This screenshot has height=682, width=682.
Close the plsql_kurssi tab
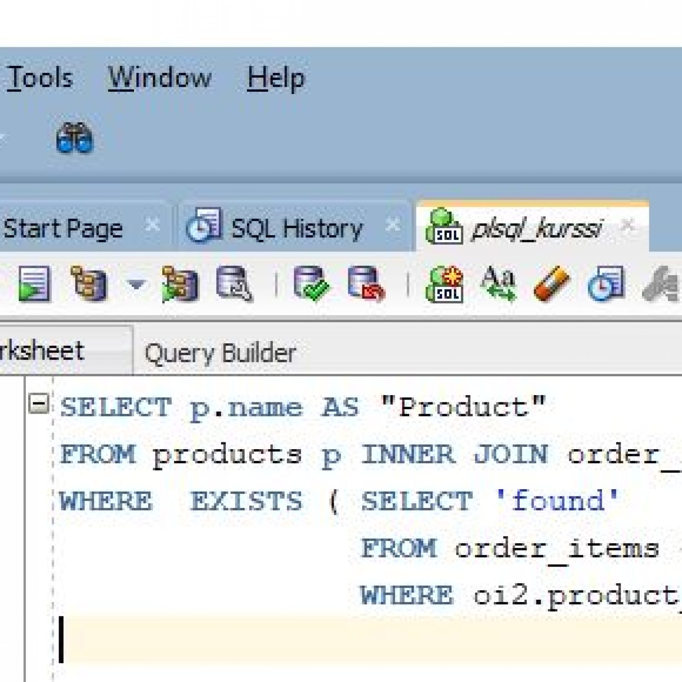pos(627,225)
